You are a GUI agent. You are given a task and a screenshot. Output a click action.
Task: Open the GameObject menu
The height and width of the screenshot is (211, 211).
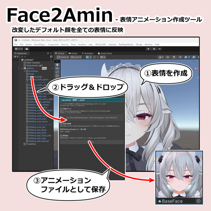click(39, 44)
